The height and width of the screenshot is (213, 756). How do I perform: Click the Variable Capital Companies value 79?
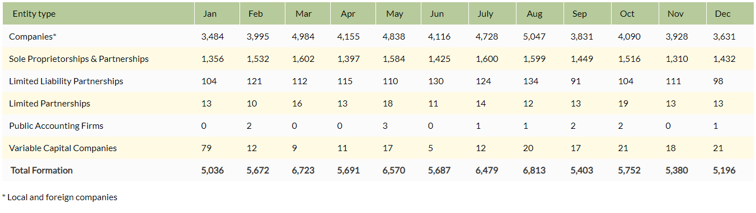click(206, 148)
